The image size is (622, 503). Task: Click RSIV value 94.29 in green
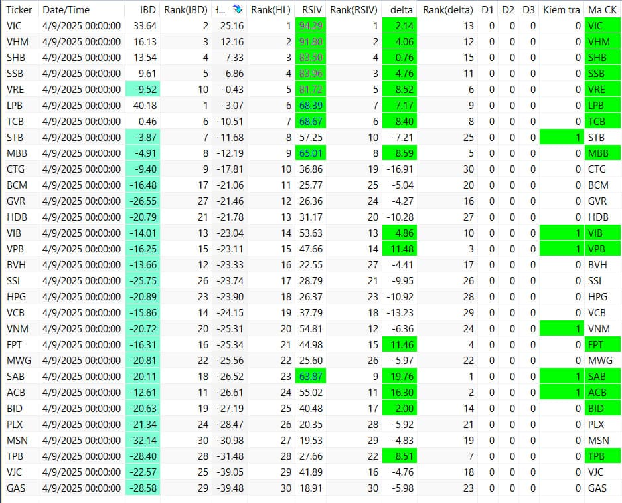point(311,26)
